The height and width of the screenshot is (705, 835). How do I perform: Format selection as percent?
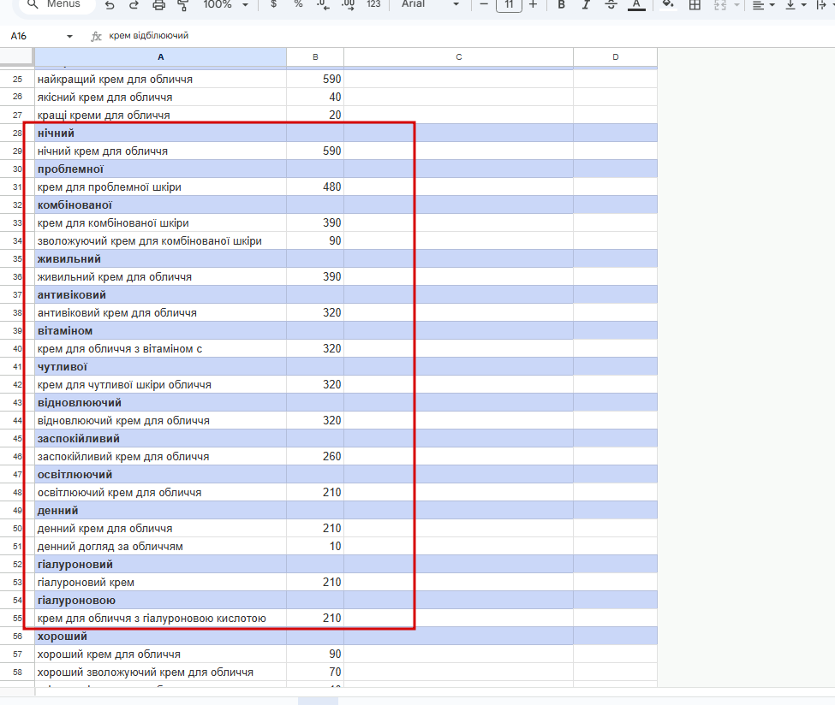pos(298,4)
